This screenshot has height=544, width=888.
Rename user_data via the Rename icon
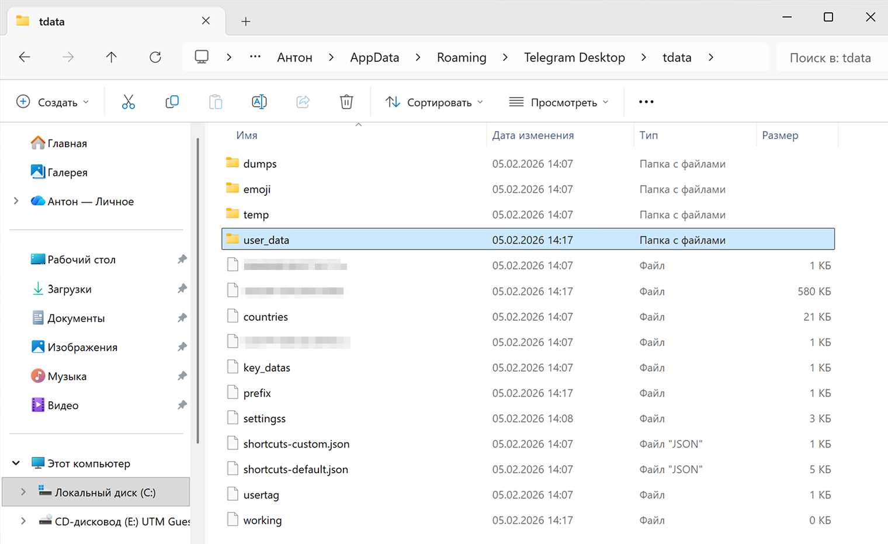pyautogui.click(x=259, y=101)
